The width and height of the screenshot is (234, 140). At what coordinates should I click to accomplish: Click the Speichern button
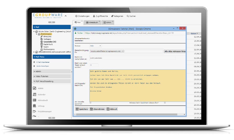click(82, 109)
